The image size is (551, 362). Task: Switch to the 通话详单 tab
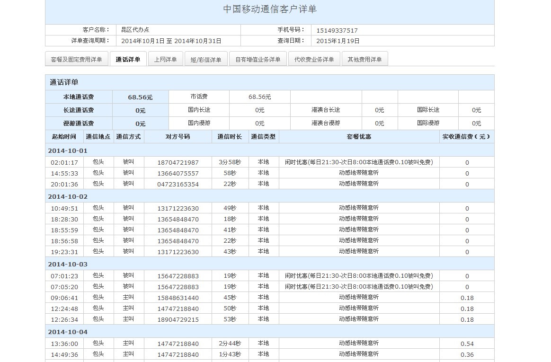[128, 59]
